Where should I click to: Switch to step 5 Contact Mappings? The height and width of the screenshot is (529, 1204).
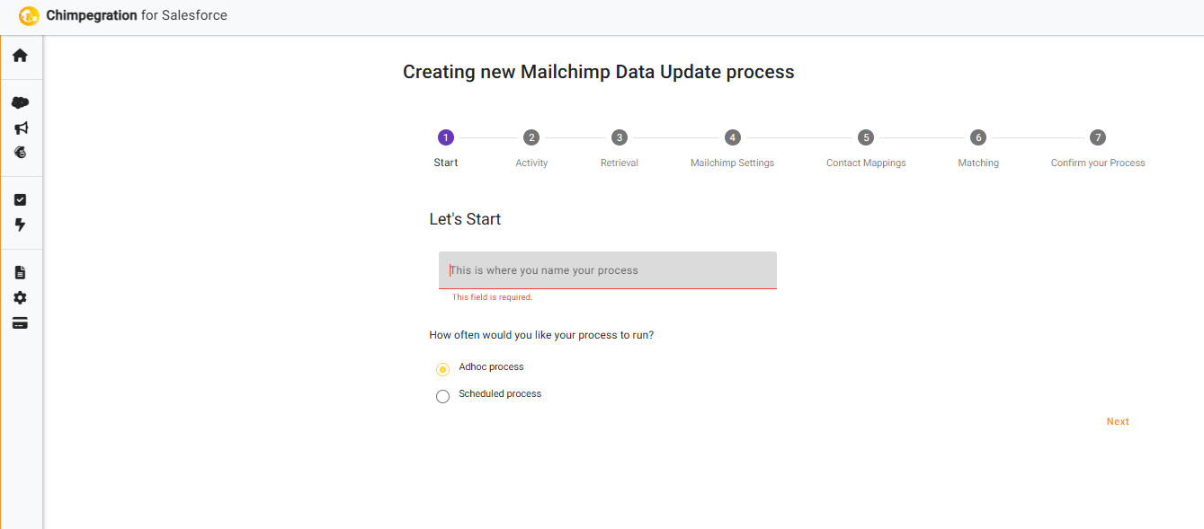click(x=865, y=137)
